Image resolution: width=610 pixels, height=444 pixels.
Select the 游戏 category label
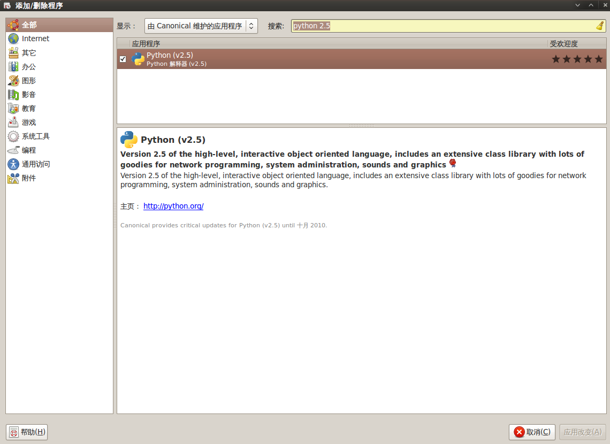click(x=29, y=123)
